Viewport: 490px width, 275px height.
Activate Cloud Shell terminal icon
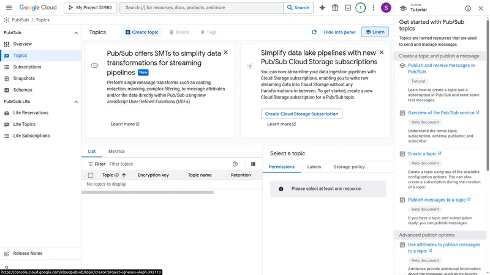click(348, 8)
